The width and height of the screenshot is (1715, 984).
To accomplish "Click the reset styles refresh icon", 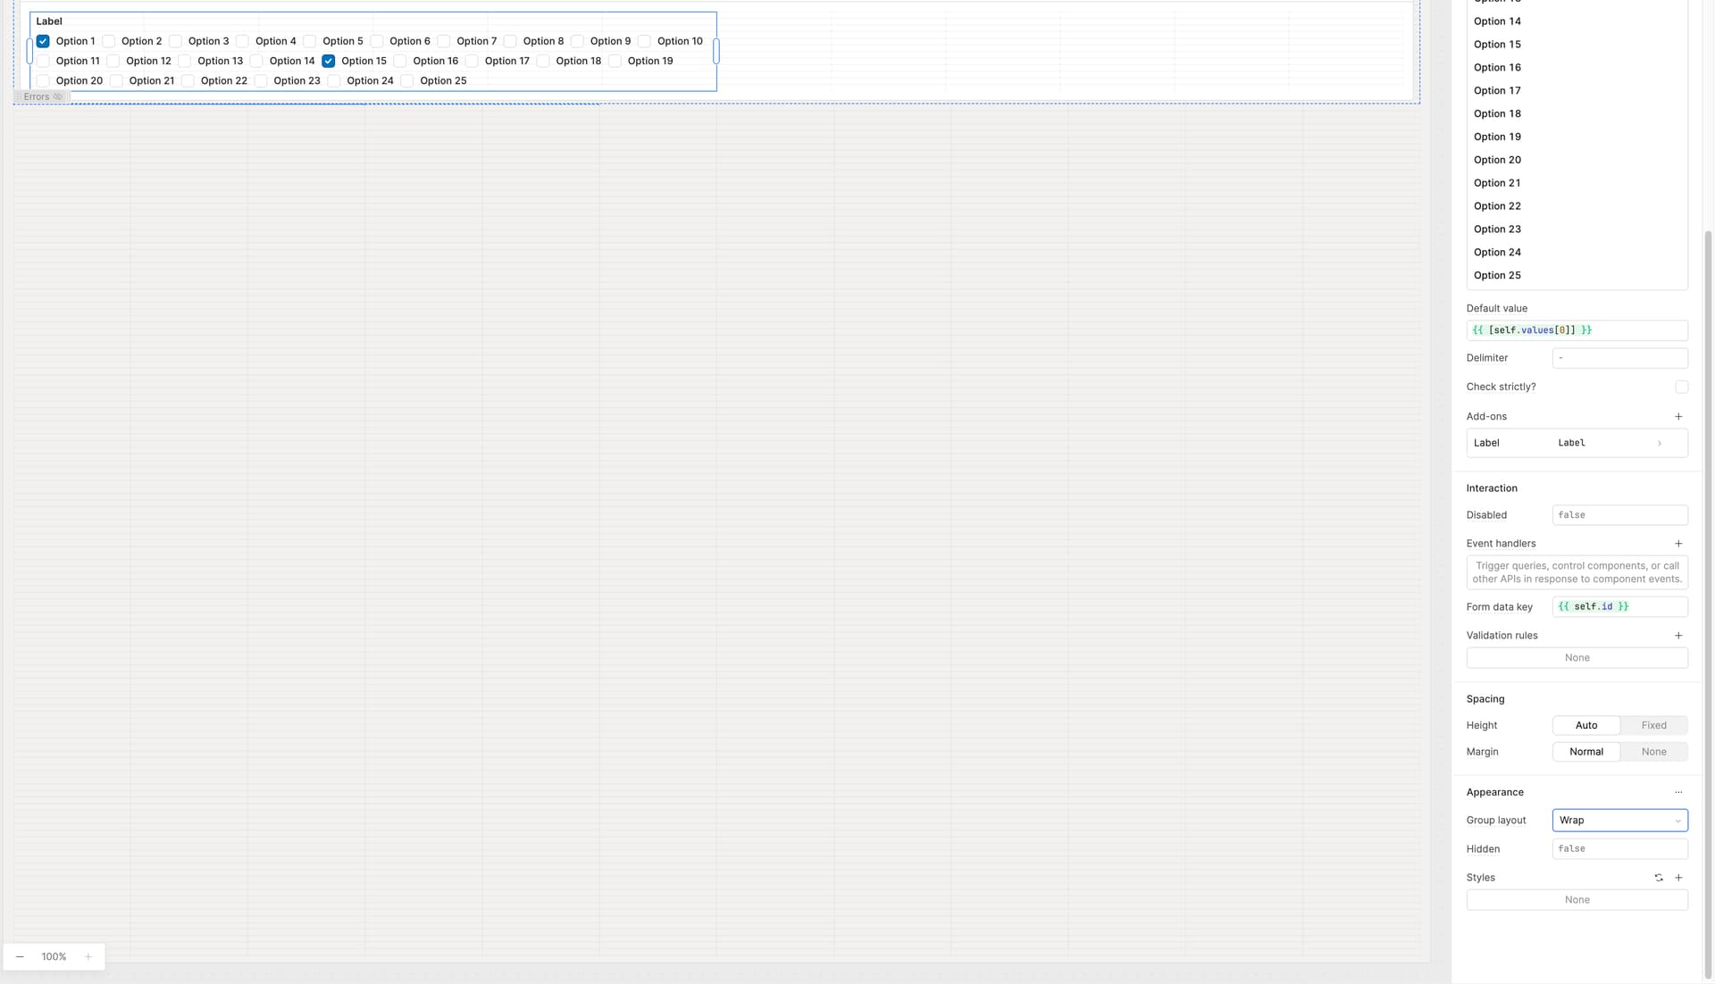I will tap(1659, 878).
